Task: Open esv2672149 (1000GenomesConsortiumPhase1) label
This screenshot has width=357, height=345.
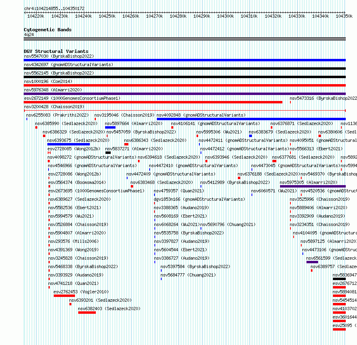Action: click(x=72, y=98)
